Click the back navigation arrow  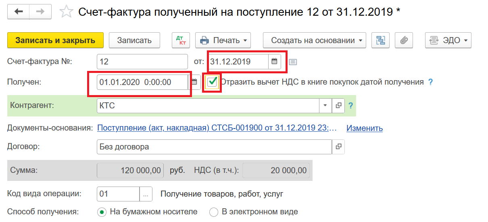pos(19,12)
